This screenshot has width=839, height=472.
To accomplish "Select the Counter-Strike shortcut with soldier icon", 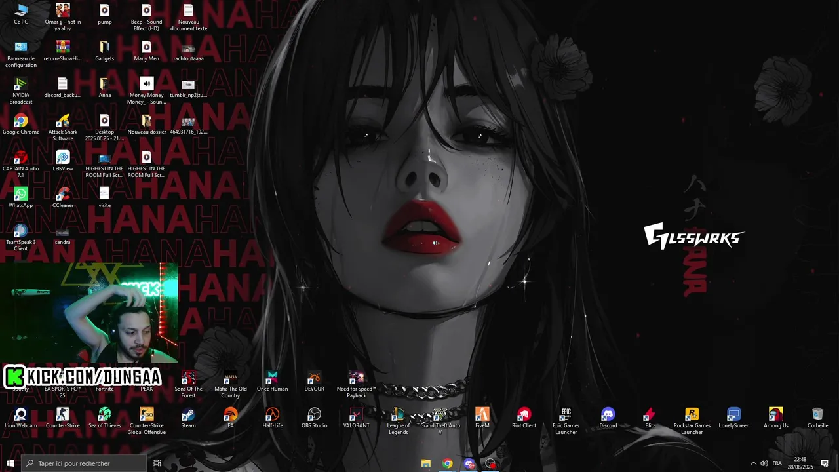I will (x=63, y=418).
